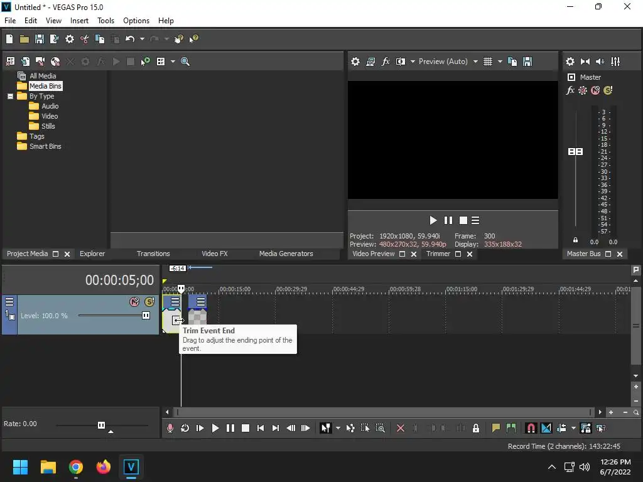Switch to the Video FX tab
Screen dimensions: 643x482
(215, 254)
